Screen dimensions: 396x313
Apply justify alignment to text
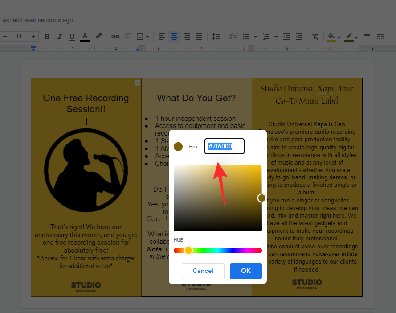(199, 36)
